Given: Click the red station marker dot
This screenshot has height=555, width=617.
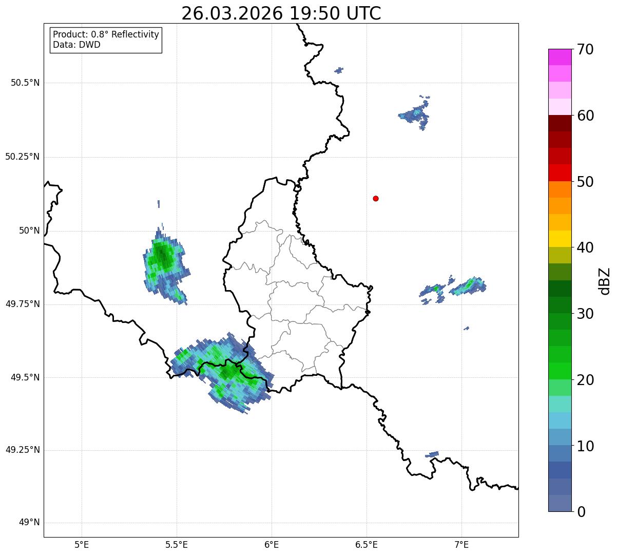Looking at the screenshot, I should click(x=376, y=198).
